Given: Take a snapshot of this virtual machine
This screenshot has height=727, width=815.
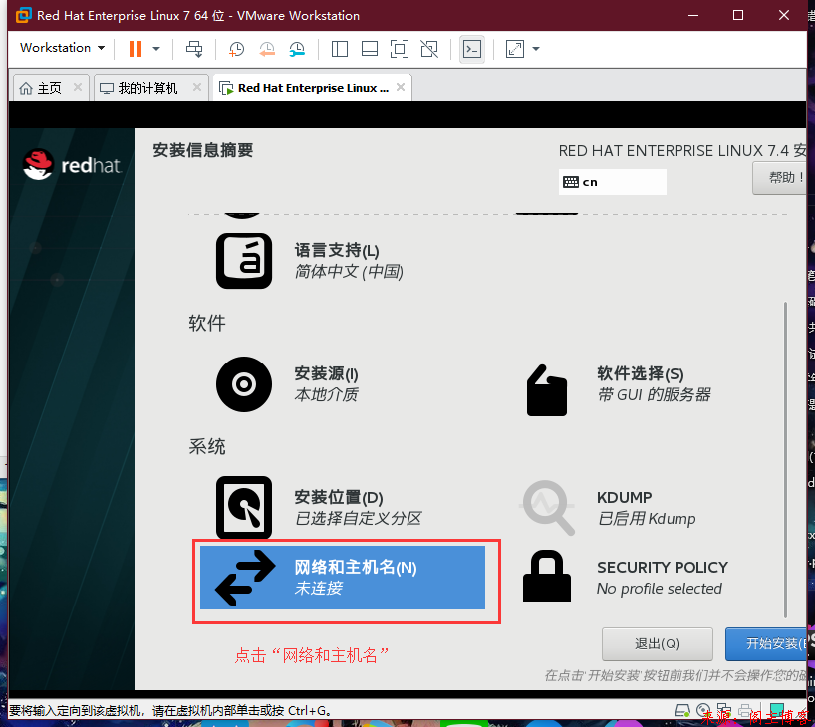Looking at the screenshot, I should point(236,49).
